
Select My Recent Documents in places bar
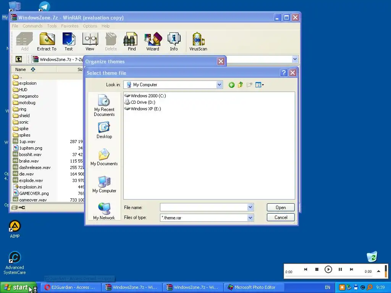coord(104,105)
